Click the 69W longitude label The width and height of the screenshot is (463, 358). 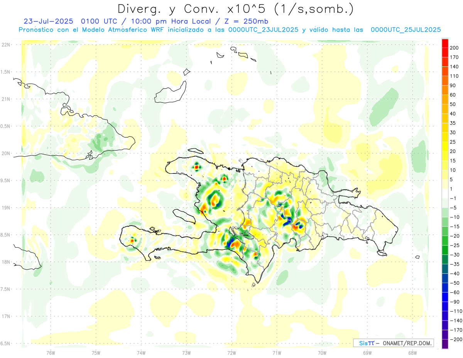pyautogui.click(x=367, y=352)
